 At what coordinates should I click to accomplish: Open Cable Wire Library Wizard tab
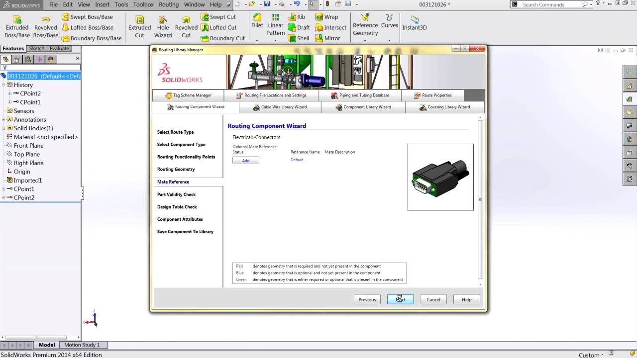click(x=280, y=107)
